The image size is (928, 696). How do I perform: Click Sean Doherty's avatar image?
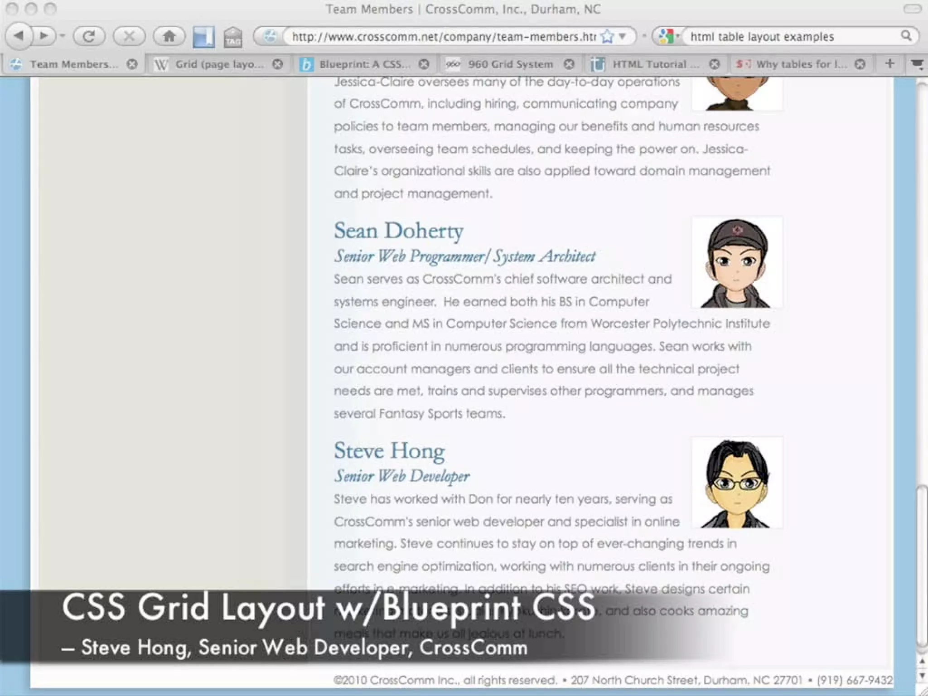pyautogui.click(x=737, y=263)
